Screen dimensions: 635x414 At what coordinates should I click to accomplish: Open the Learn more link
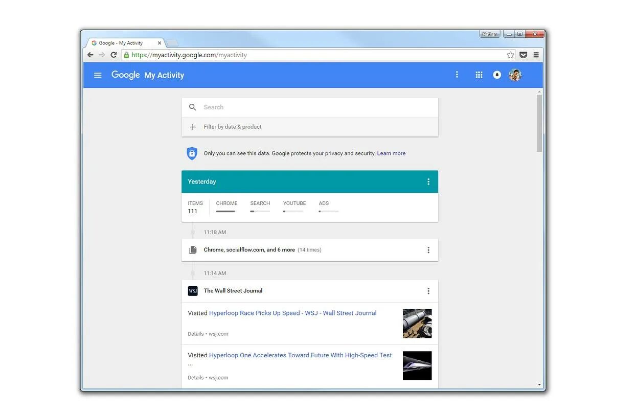(x=391, y=153)
